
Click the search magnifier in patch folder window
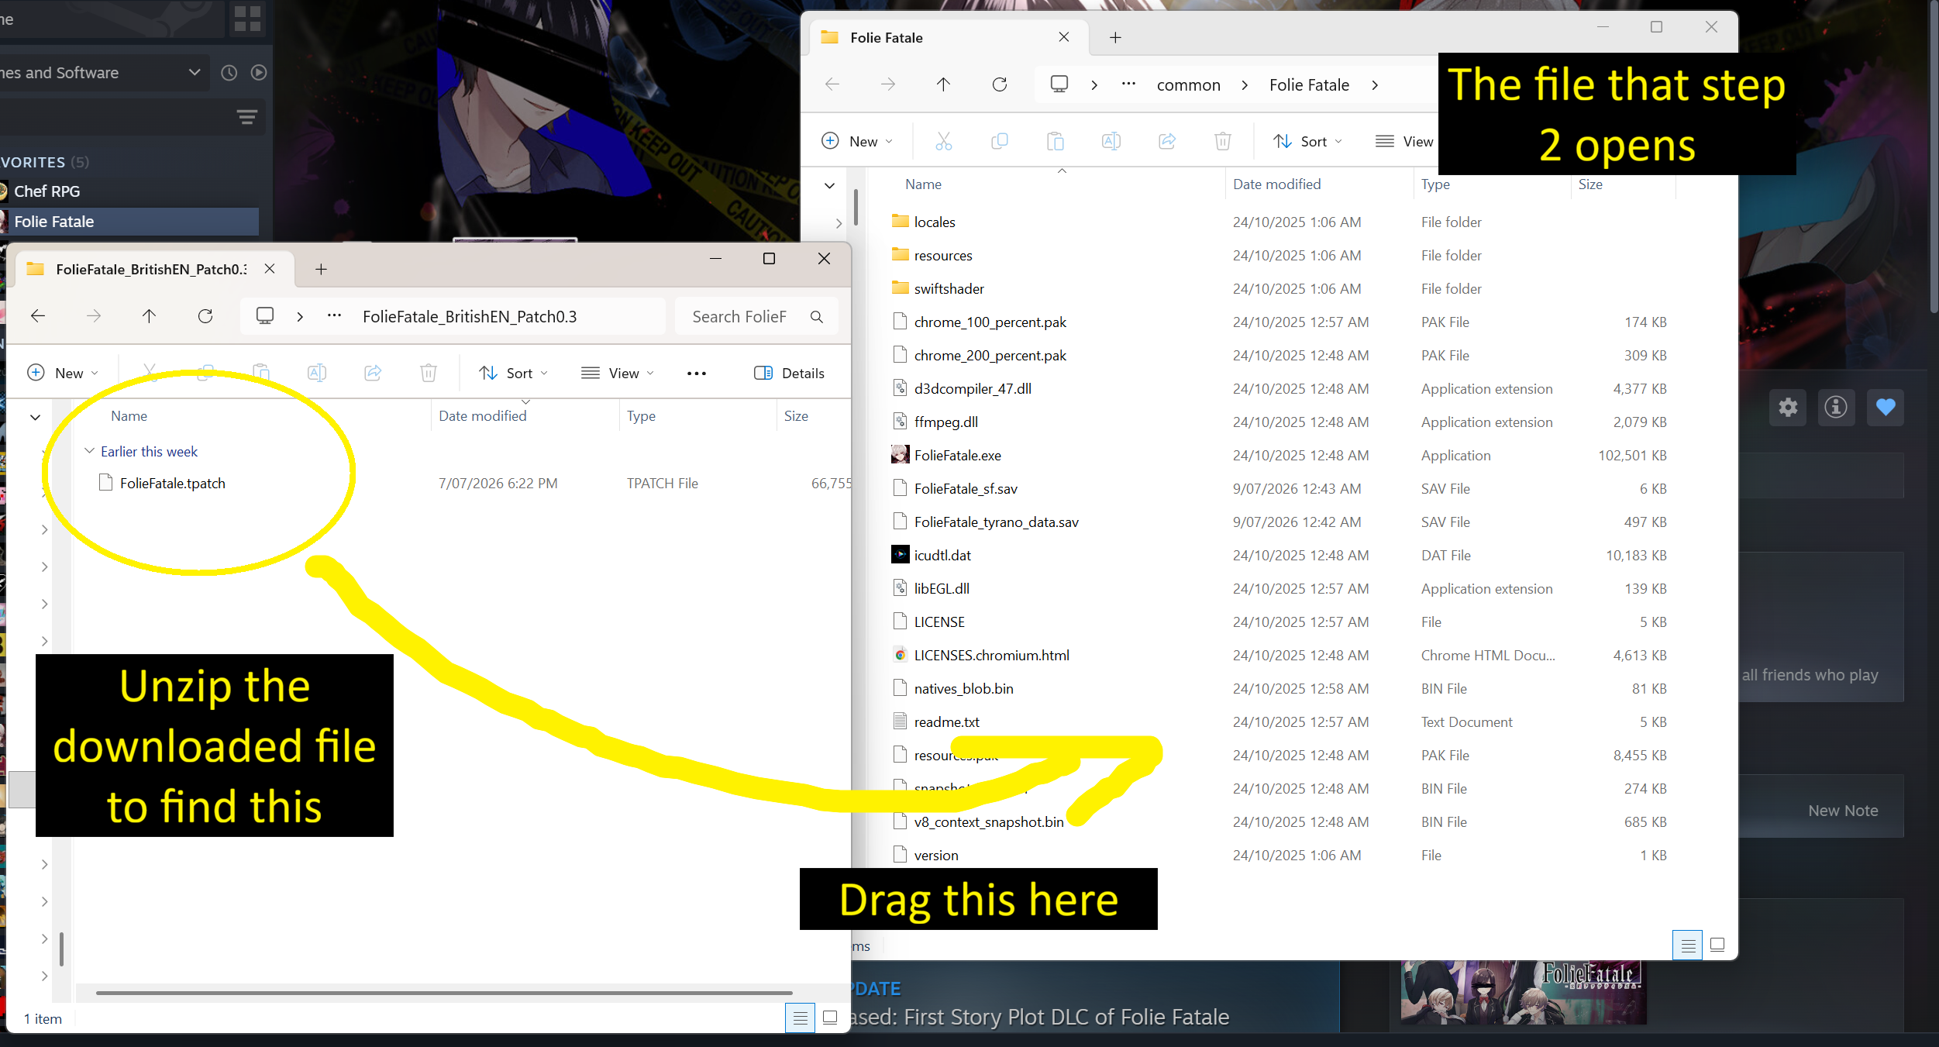click(x=817, y=317)
